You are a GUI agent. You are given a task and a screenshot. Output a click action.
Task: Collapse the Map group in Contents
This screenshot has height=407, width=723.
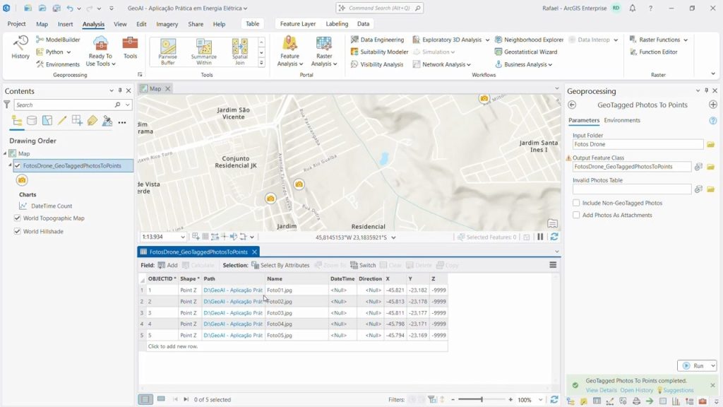pos(5,153)
